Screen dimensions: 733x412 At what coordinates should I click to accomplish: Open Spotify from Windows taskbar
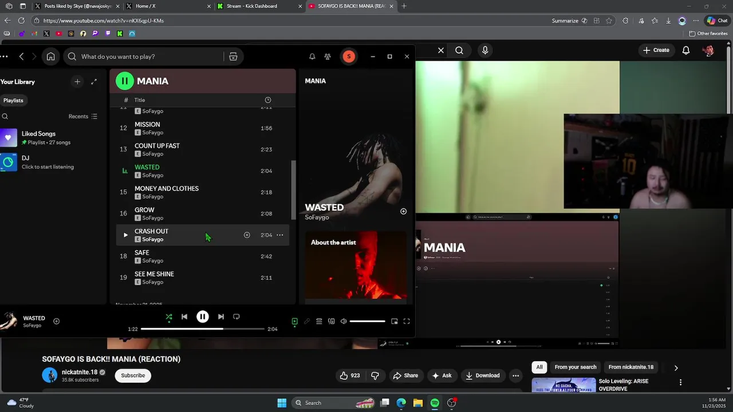pyautogui.click(x=435, y=403)
